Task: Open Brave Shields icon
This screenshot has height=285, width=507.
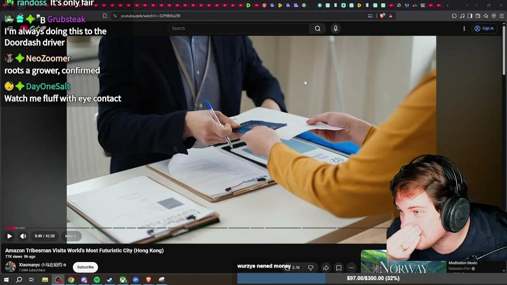Action: pos(382,16)
